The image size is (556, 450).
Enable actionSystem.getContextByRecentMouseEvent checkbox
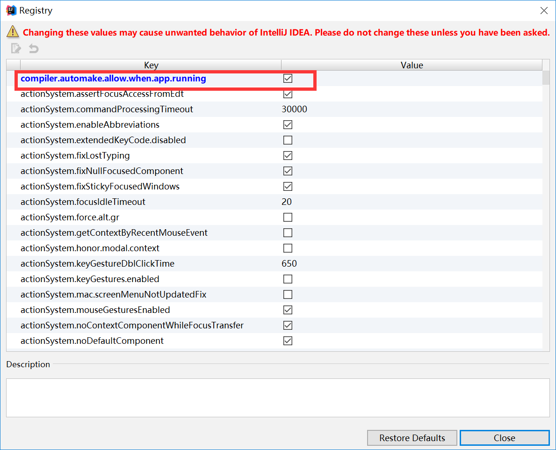[x=288, y=232]
